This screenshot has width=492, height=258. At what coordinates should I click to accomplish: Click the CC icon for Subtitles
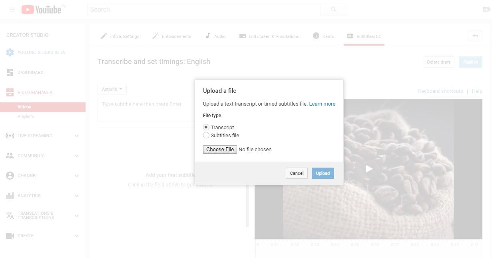pyautogui.click(x=350, y=36)
